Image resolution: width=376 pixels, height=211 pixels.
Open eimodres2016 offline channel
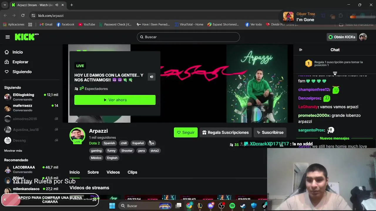point(31,119)
